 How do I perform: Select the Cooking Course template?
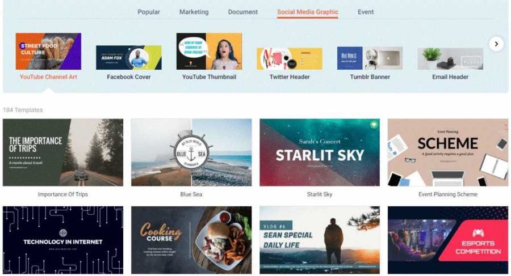pyautogui.click(x=191, y=240)
